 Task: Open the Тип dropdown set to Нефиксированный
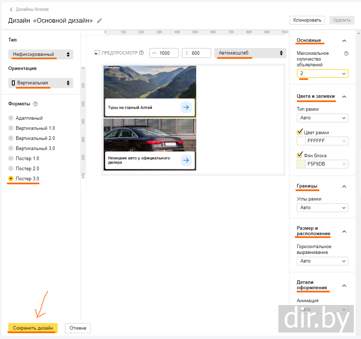click(x=41, y=54)
